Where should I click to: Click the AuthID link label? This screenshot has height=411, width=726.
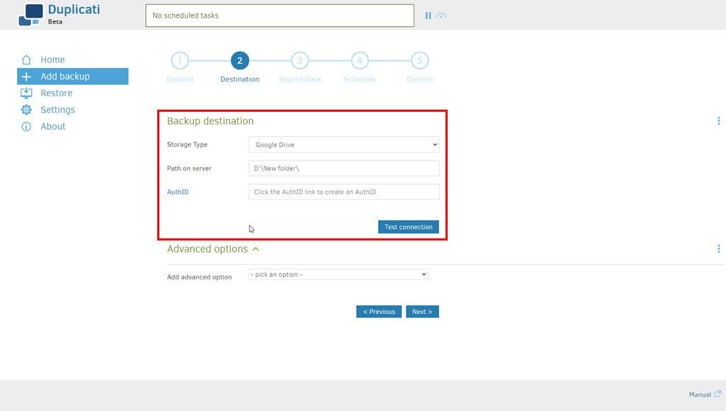pyautogui.click(x=178, y=192)
